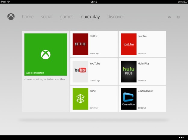Tap the Last.fm logo thumbnail

click(x=129, y=44)
